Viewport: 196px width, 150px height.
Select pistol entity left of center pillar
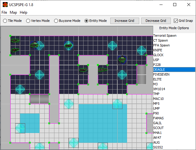[x=83, y=70]
